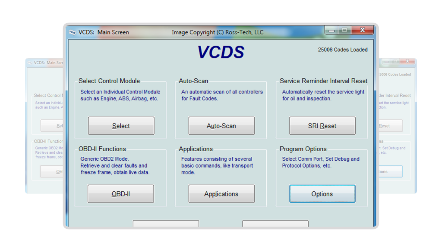Start an Auto-Scan of all controllers
This screenshot has width=442, height=252.
221,125
